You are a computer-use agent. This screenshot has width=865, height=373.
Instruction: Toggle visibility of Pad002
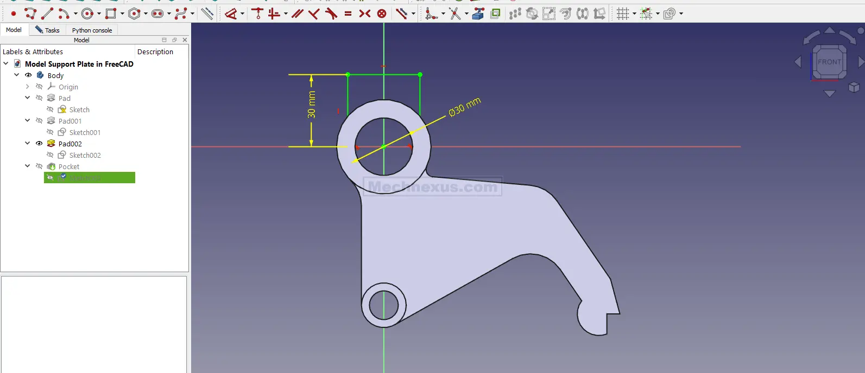tap(39, 144)
